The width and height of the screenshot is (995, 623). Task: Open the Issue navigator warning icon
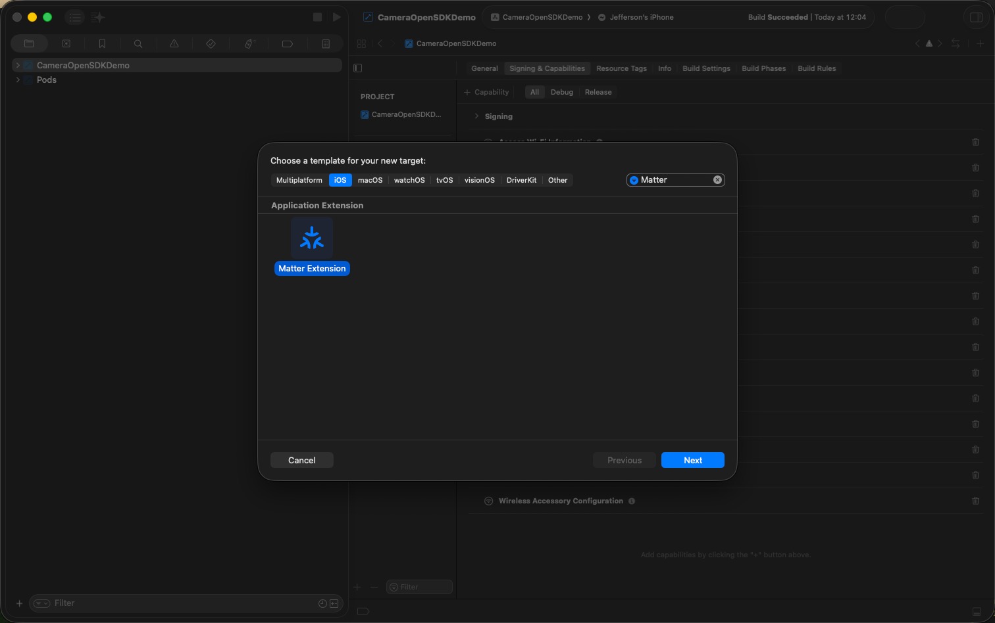(x=174, y=43)
